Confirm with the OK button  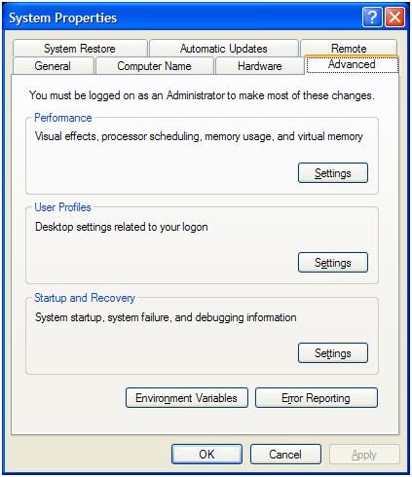[x=206, y=455]
